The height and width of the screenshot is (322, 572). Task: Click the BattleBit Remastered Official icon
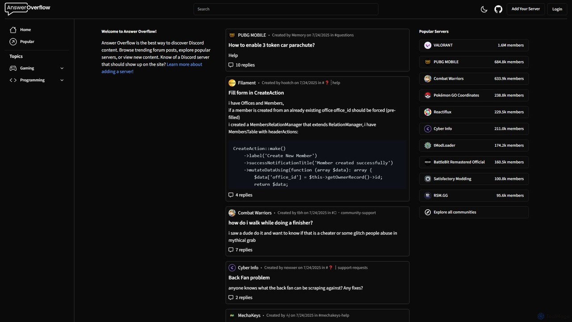click(428, 162)
